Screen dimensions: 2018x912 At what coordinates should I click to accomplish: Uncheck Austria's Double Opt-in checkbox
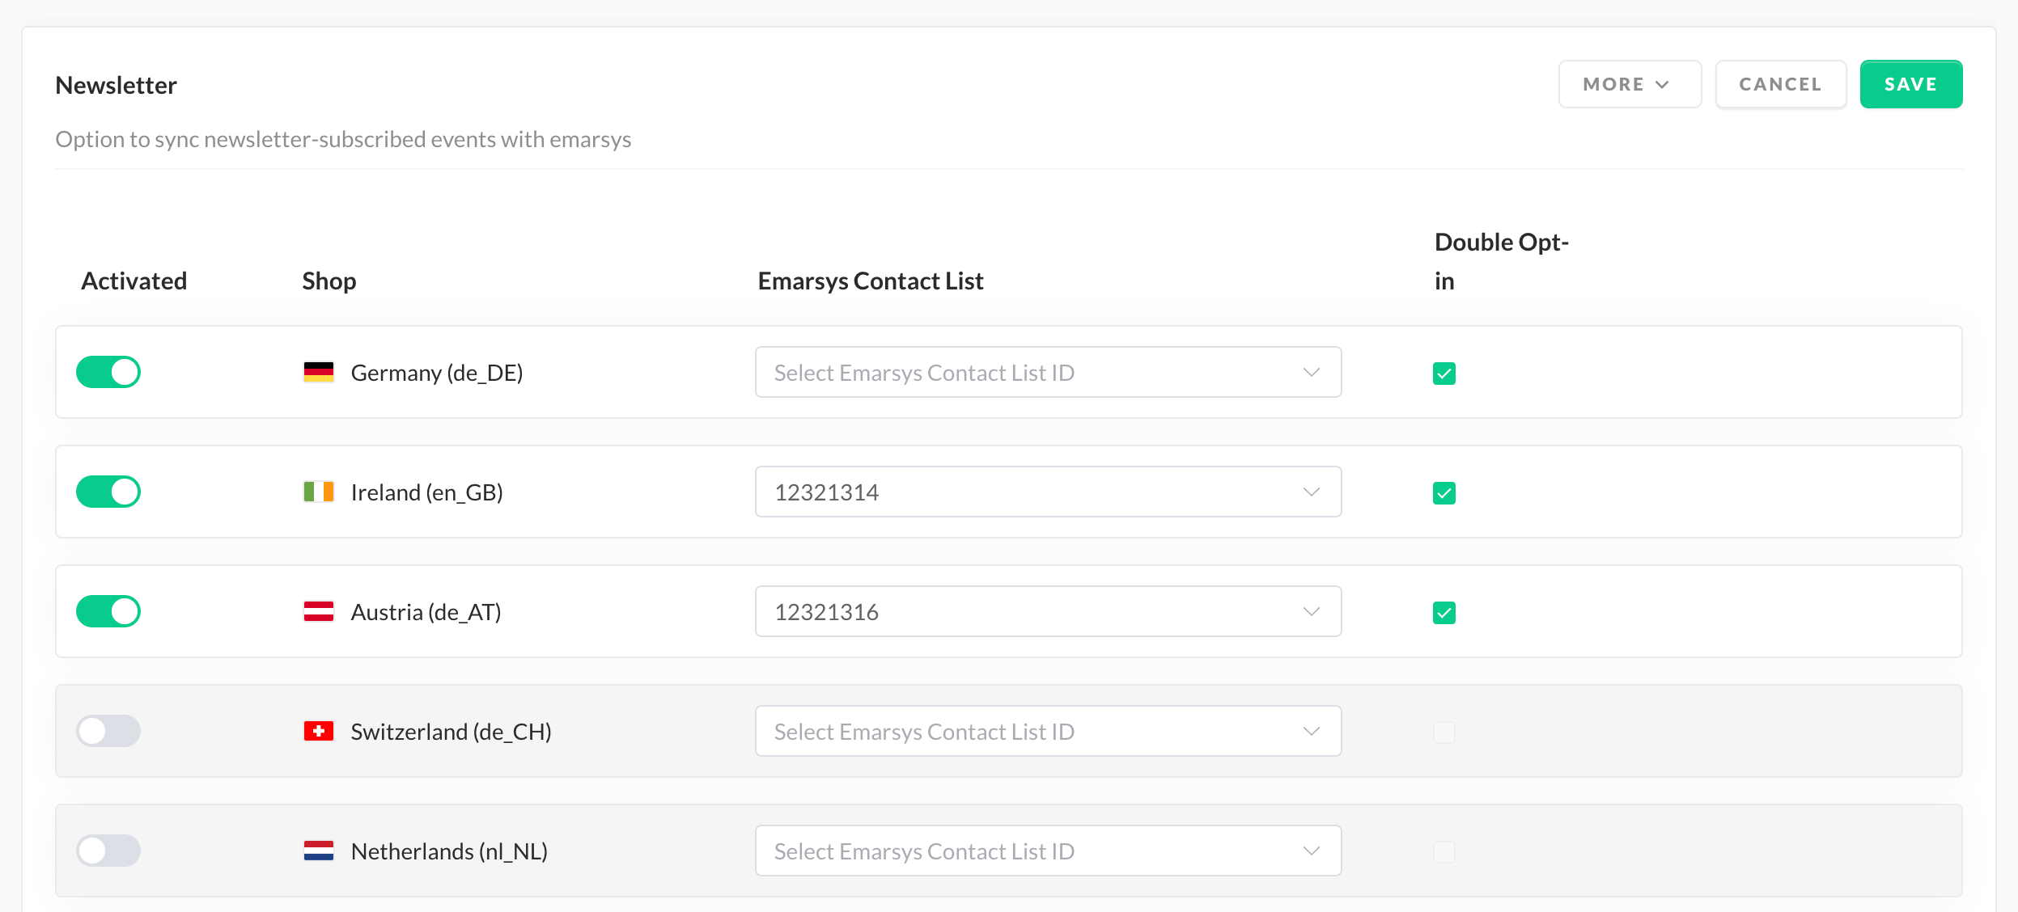click(x=1444, y=613)
